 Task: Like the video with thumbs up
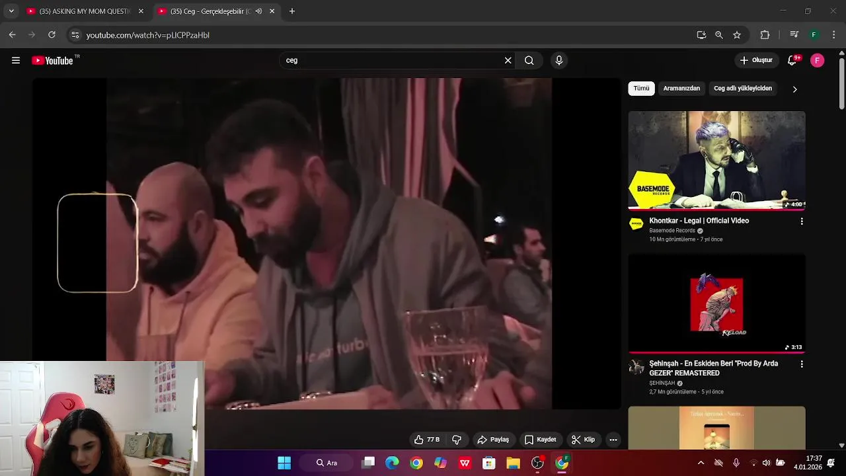point(427,440)
